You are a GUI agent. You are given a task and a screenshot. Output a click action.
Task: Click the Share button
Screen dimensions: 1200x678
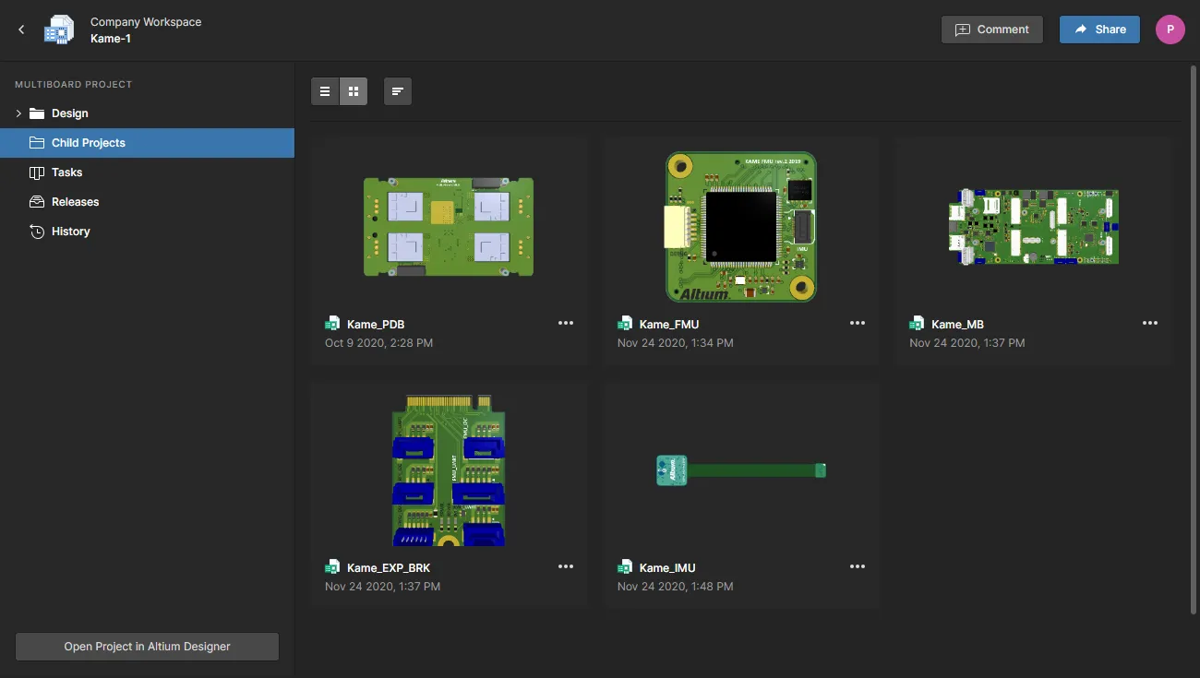(x=1099, y=30)
